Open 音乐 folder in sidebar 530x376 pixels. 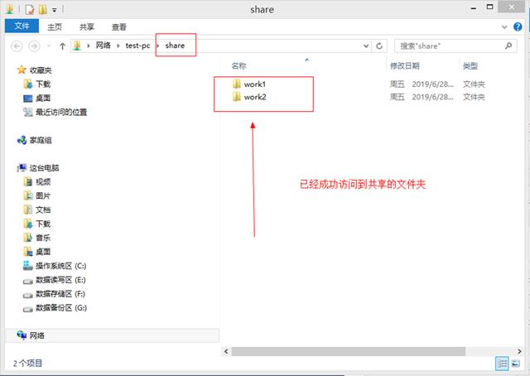click(37, 238)
